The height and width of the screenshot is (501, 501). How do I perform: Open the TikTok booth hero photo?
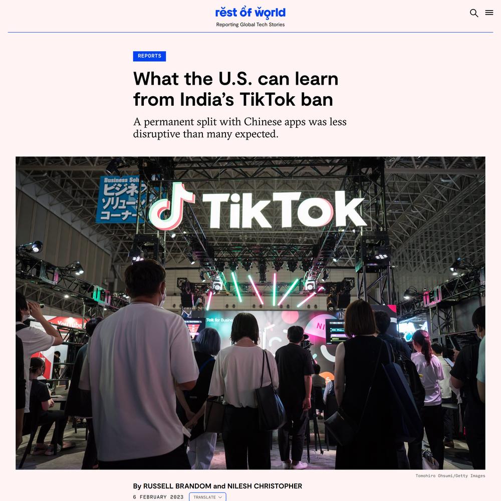pyautogui.click(x=250, y=313)
